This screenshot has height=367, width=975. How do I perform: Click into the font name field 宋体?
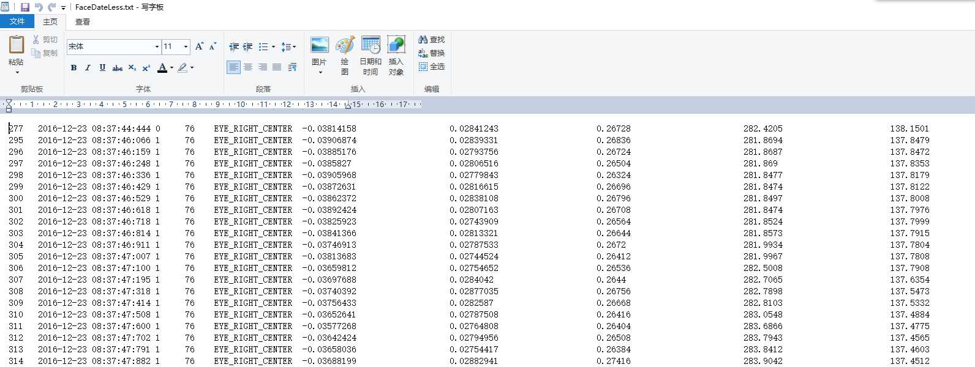tap(110, 46)
